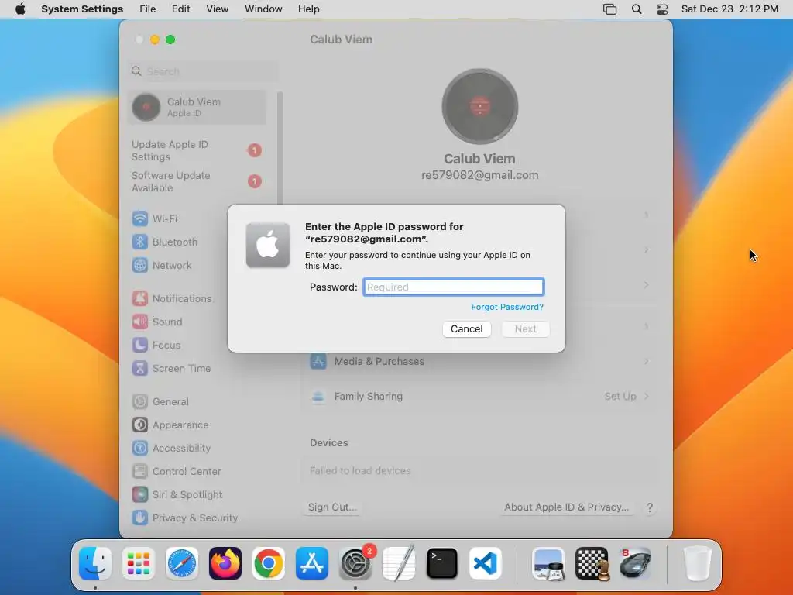Image resolution: width=793 pixels, height=595 pixels.
Task: Click the Appearance sidebar icon
Action: [x=140, y=425]
